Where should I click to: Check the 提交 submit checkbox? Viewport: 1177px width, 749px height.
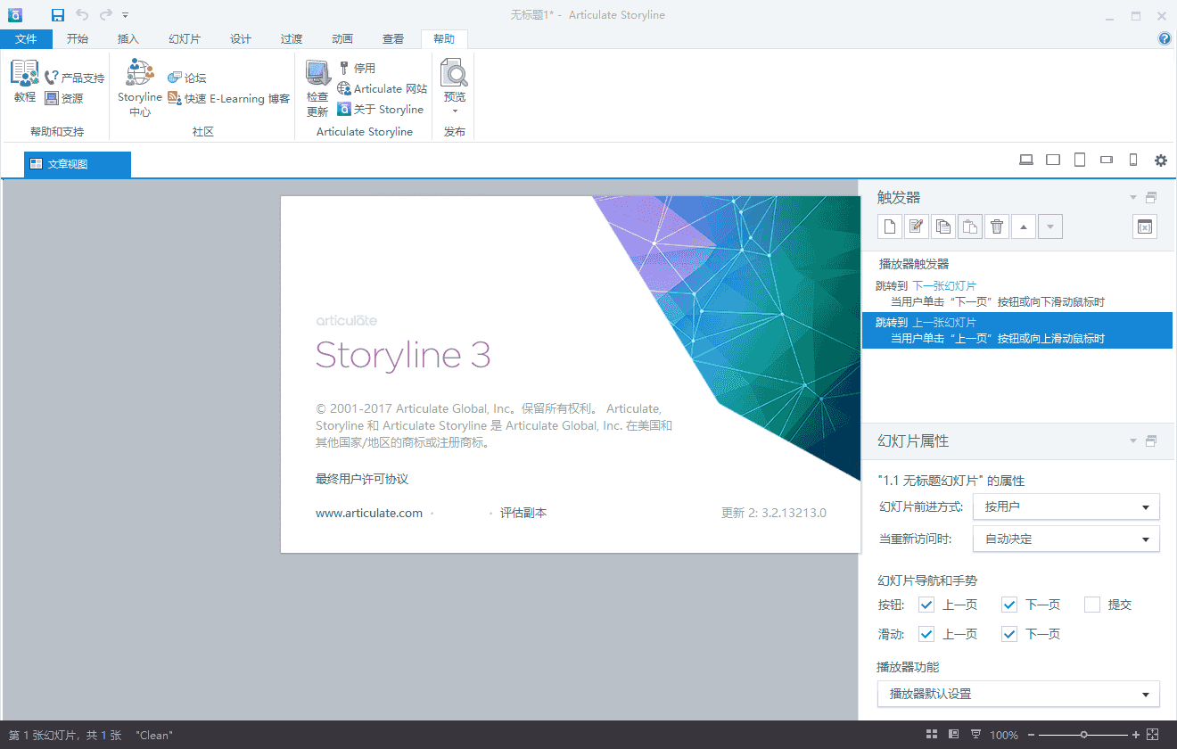click(x=1092, y=605)
